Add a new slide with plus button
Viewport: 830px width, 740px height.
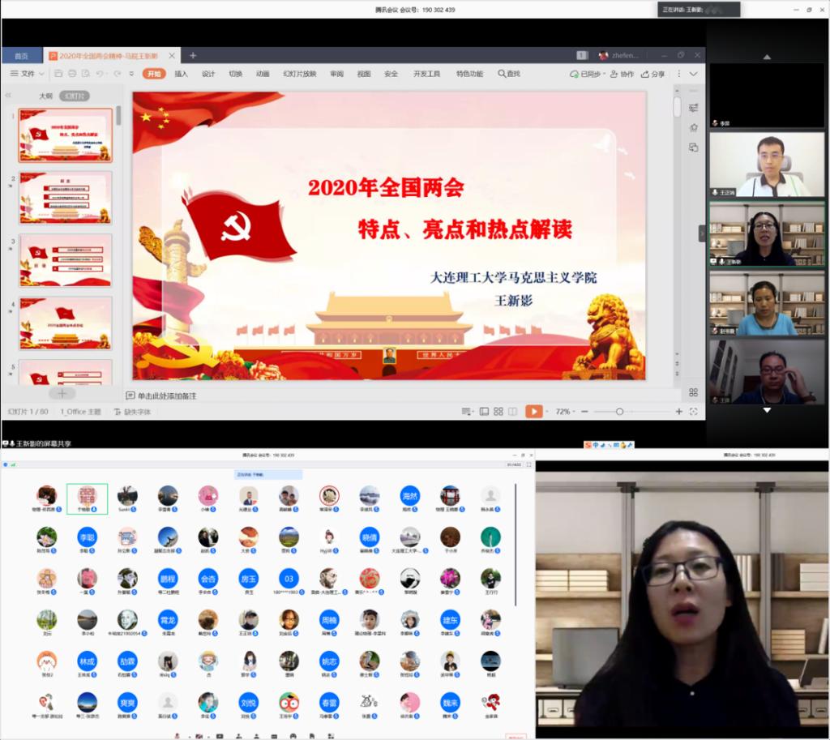pos(62,393)
